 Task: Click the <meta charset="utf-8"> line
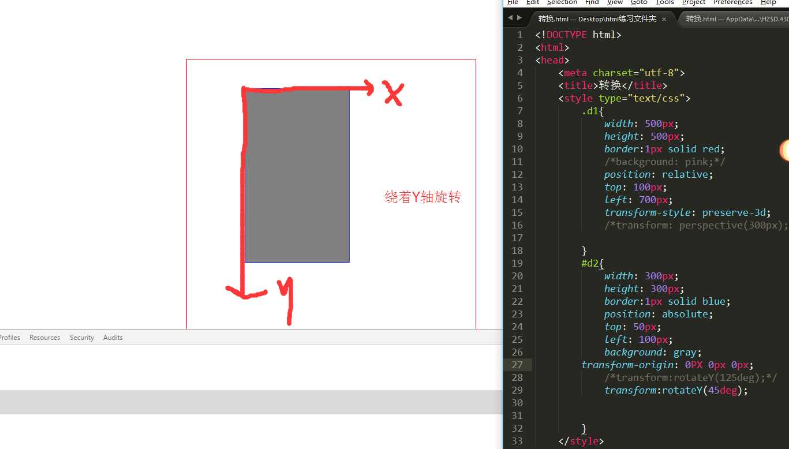coord(622,73)
